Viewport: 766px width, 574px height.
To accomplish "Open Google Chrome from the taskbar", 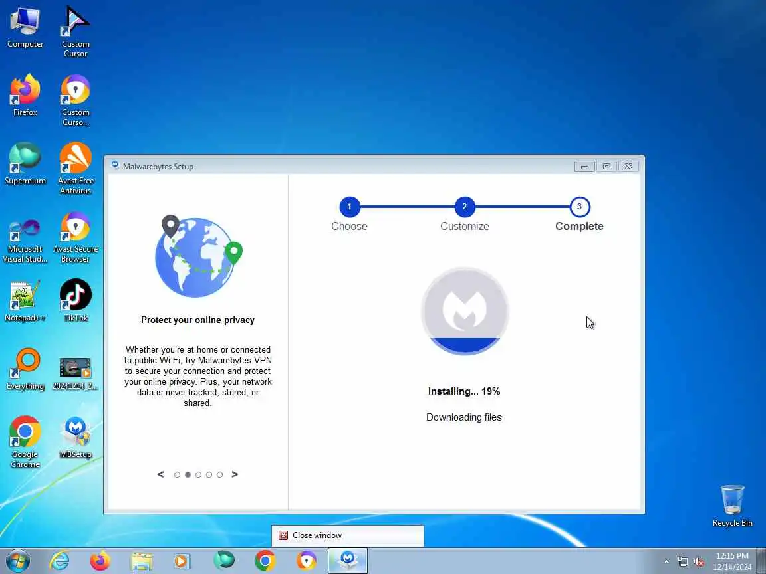I will (x=265, y=561).
